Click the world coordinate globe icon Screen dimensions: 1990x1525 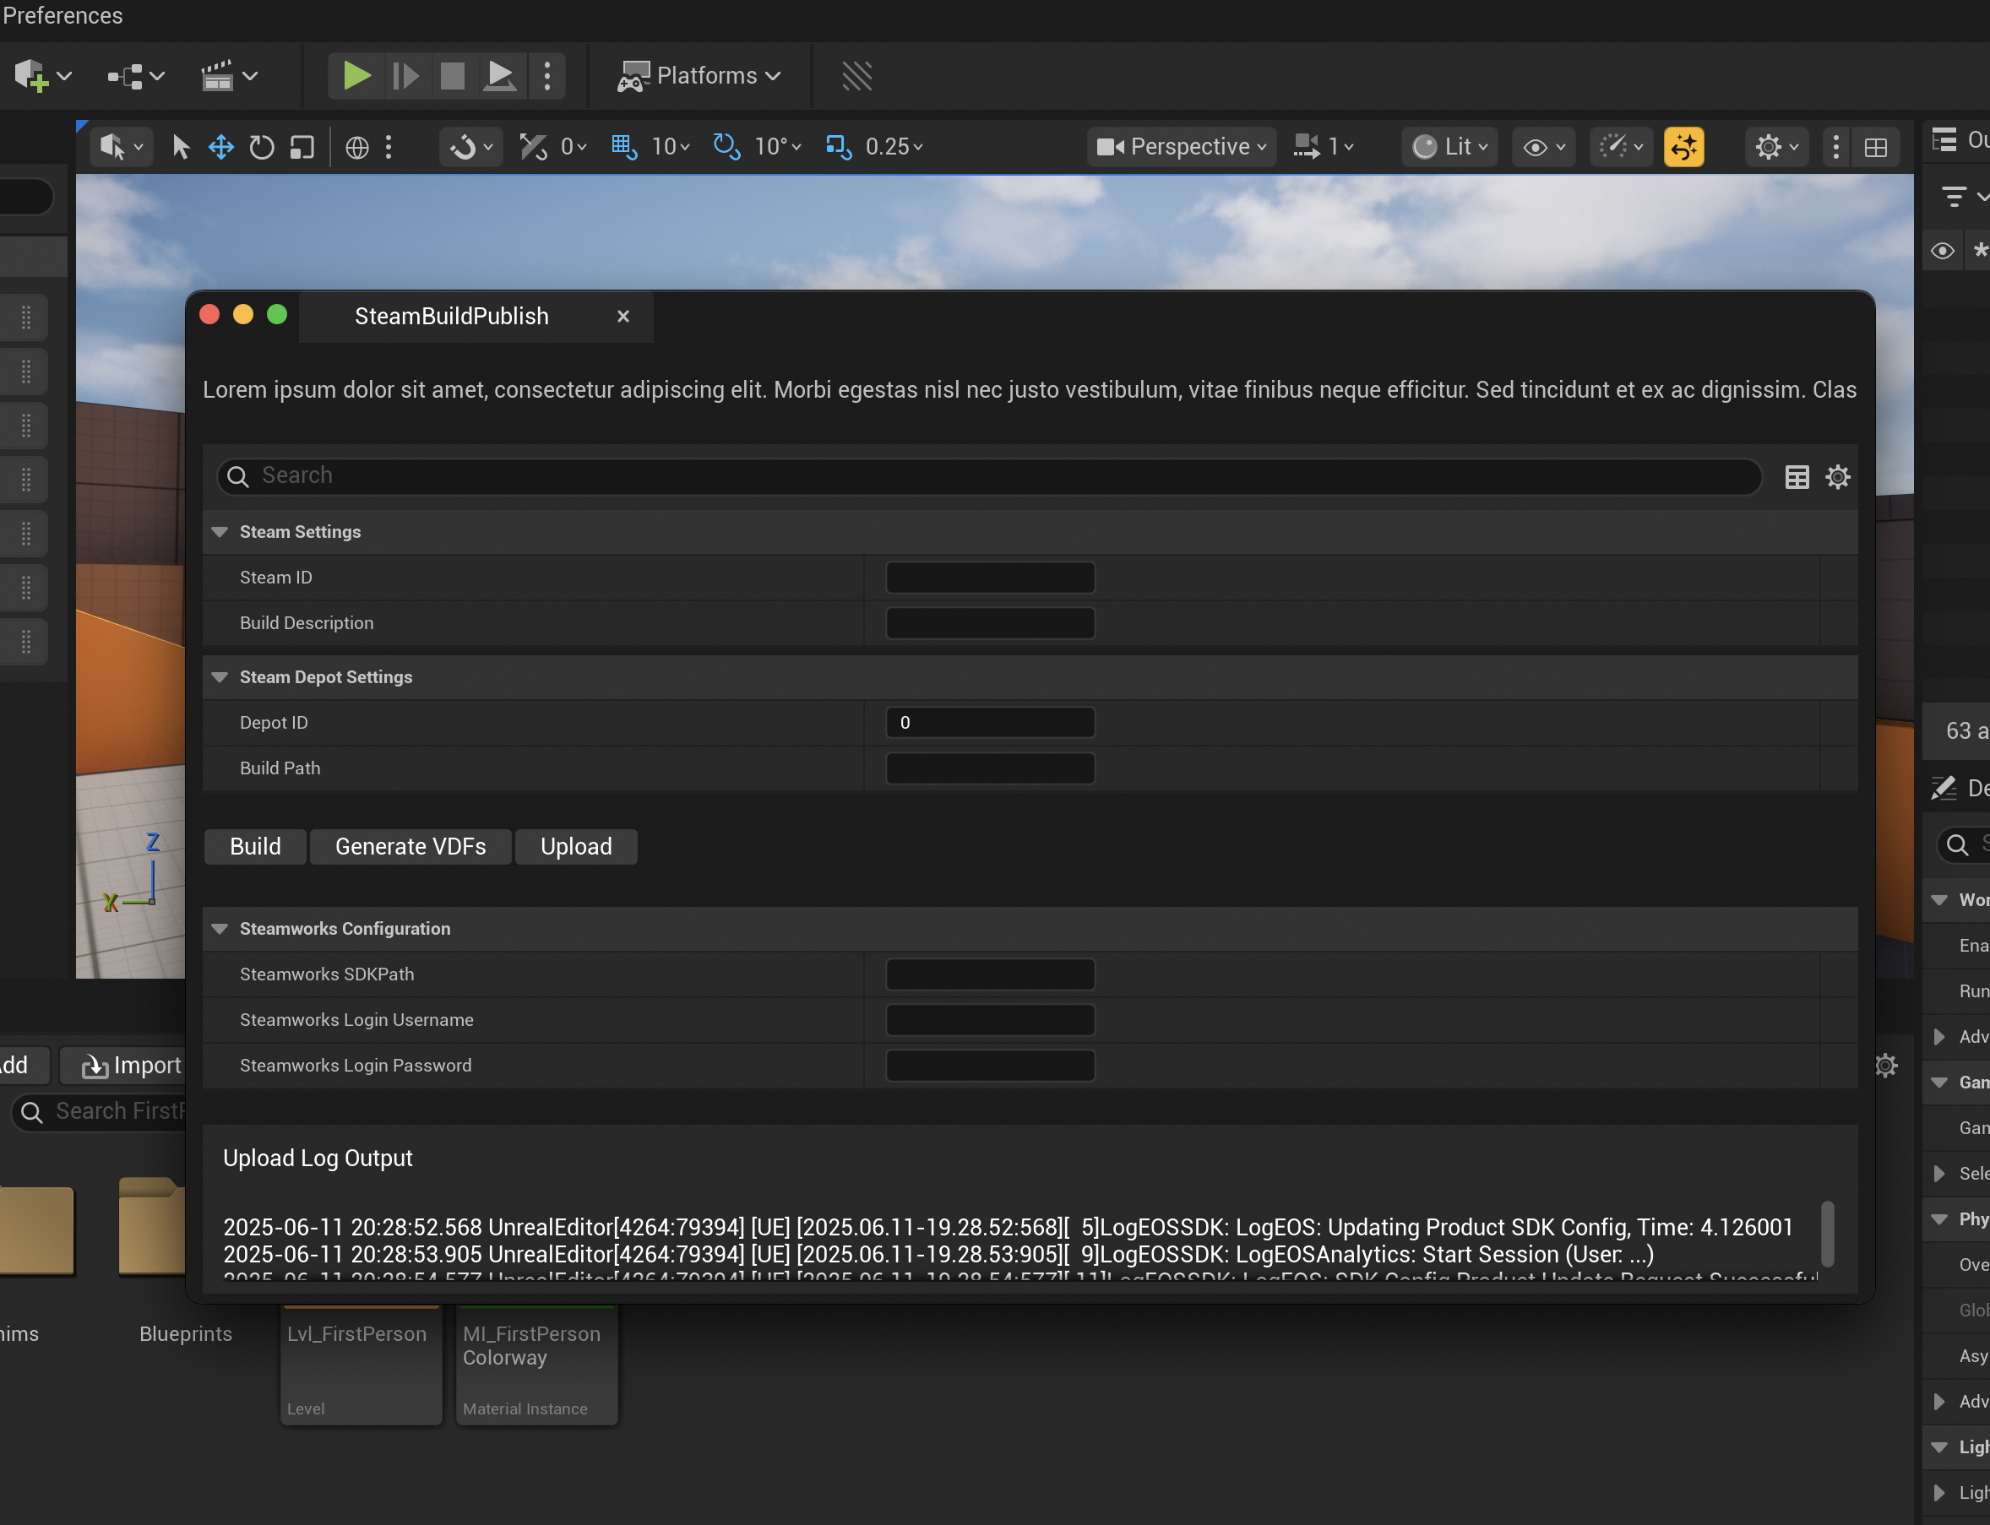(x=356, y=147)
